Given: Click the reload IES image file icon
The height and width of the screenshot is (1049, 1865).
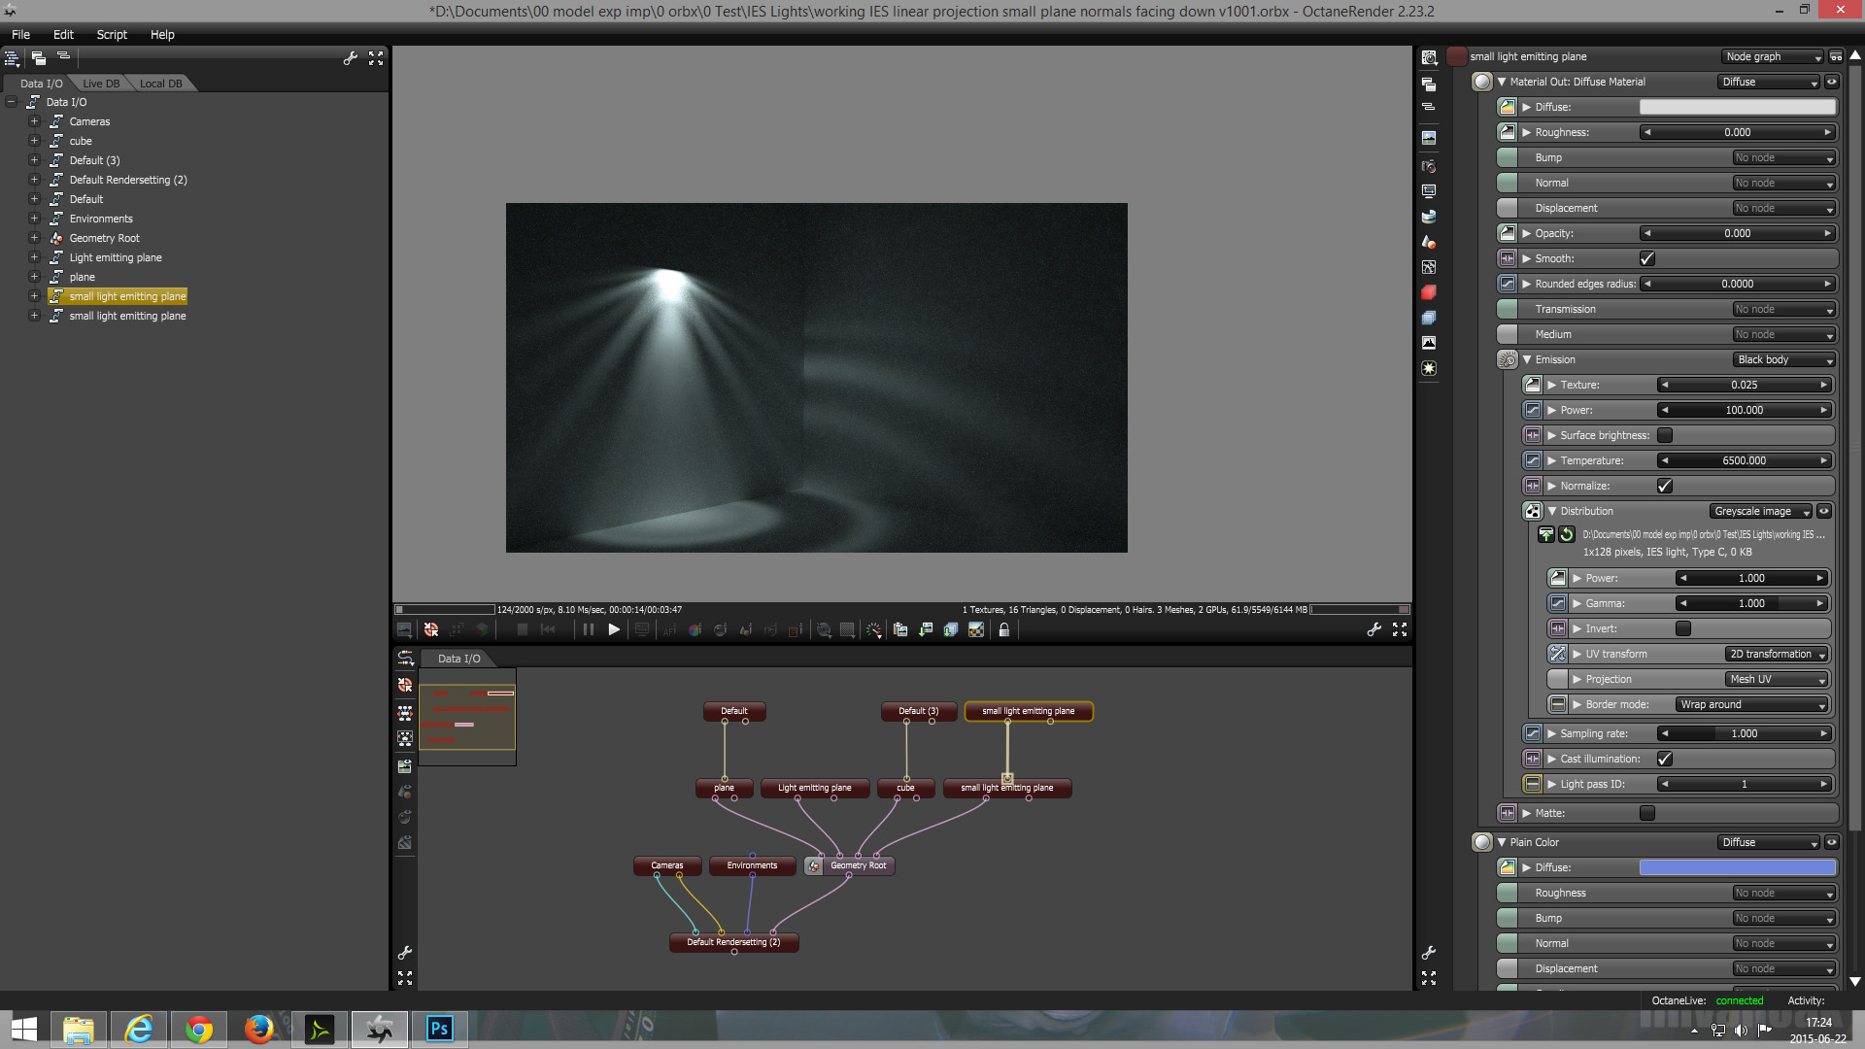Looking at the screenshot, I should coord(1567,534).
